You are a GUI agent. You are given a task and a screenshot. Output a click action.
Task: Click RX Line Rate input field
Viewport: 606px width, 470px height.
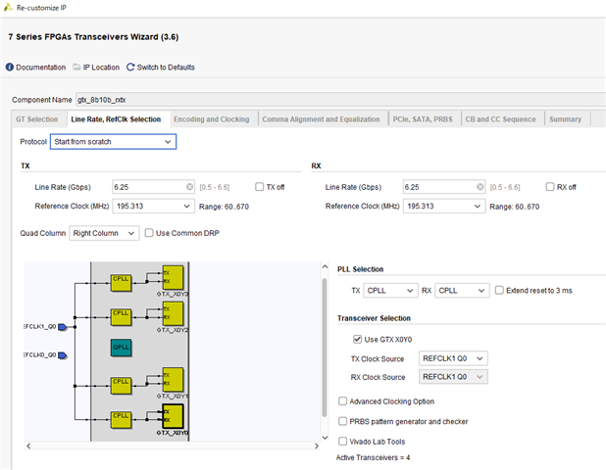pos(444,187)
